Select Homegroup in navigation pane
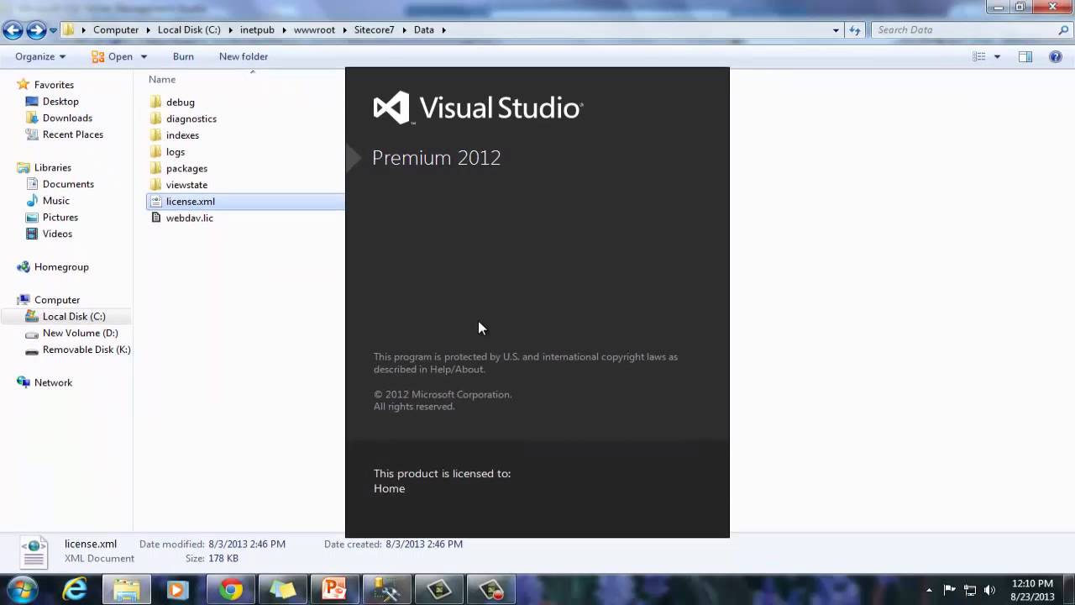 [x=61, y=266]
